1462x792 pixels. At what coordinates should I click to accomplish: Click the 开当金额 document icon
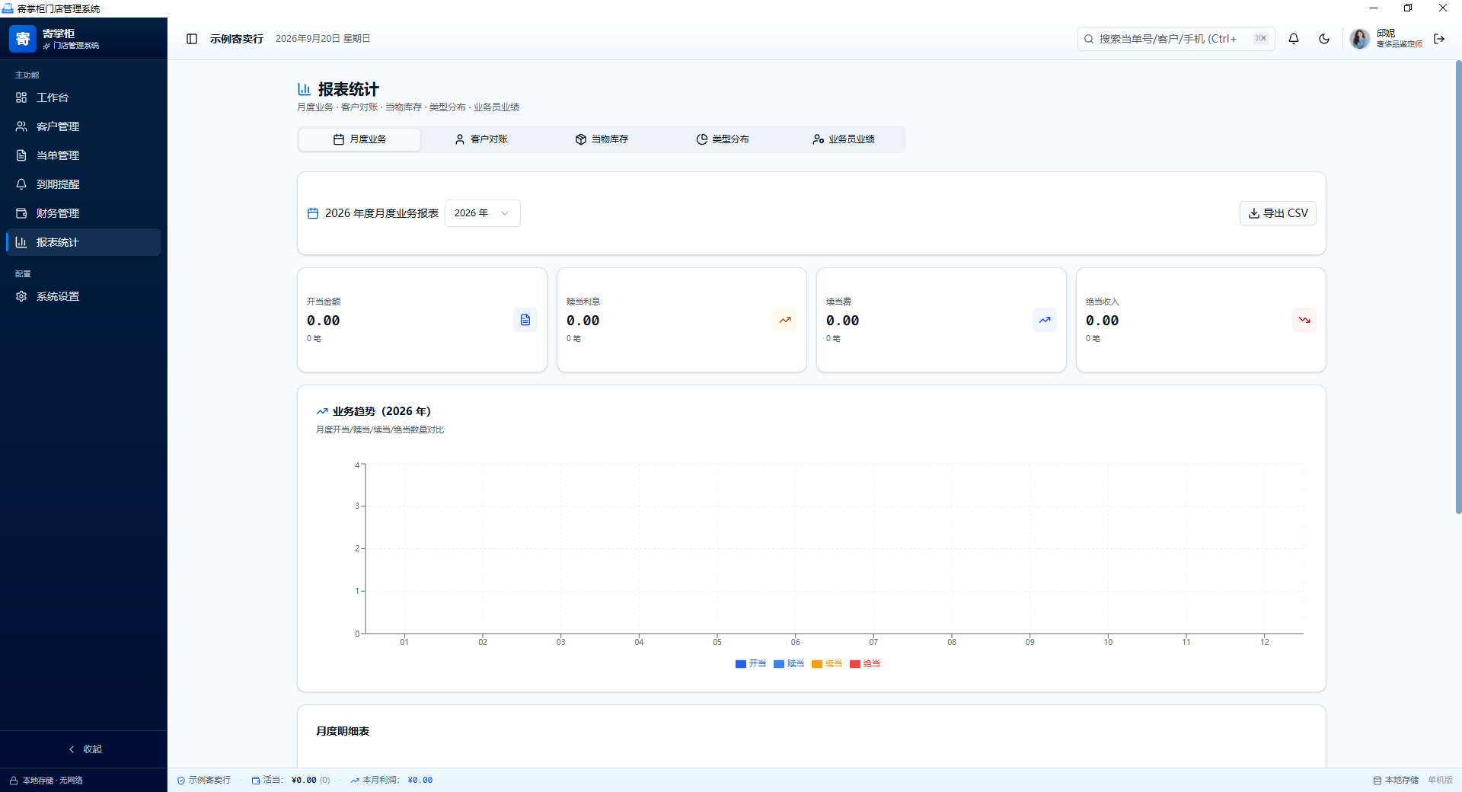525,320
